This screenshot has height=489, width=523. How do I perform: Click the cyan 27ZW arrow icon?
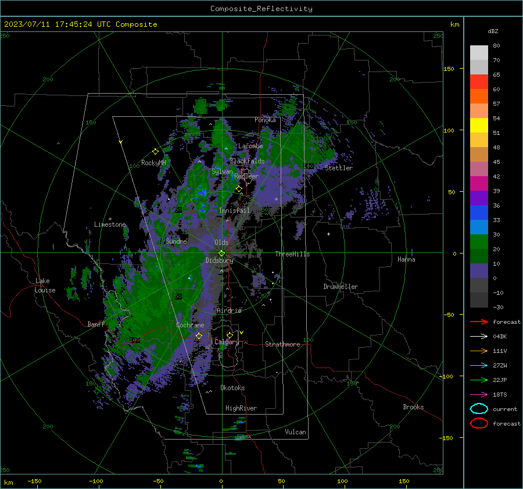click(x=479, y=366)
